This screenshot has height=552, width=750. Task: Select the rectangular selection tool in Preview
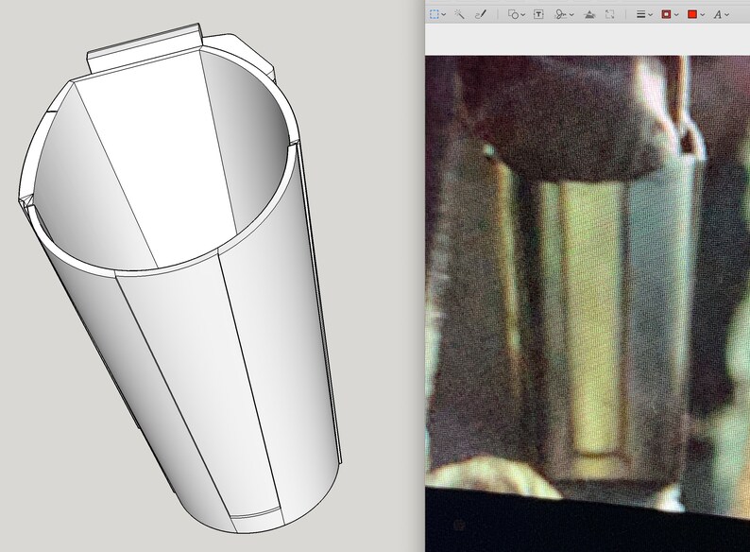tap(435, 14)
